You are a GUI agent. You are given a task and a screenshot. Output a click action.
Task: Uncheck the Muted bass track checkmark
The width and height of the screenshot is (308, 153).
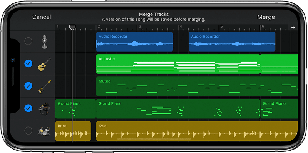point(28,86)
